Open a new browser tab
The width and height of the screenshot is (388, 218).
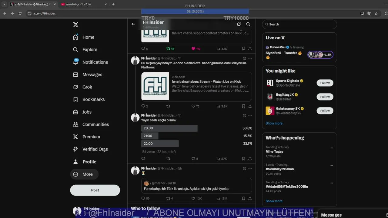pos(113,4)
